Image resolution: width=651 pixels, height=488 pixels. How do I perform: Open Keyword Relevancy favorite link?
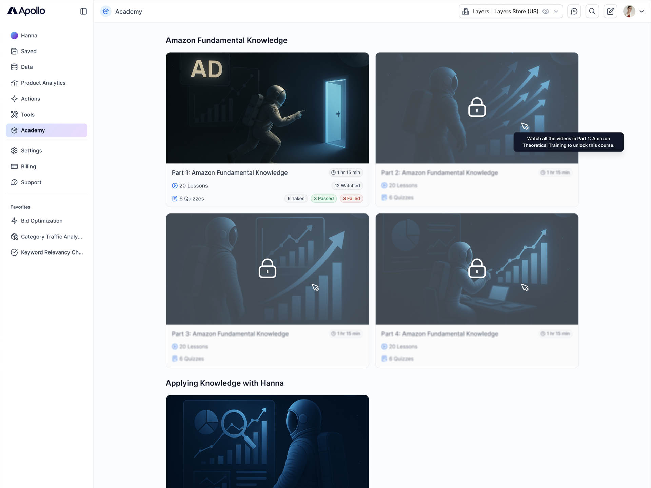(52, 252)
